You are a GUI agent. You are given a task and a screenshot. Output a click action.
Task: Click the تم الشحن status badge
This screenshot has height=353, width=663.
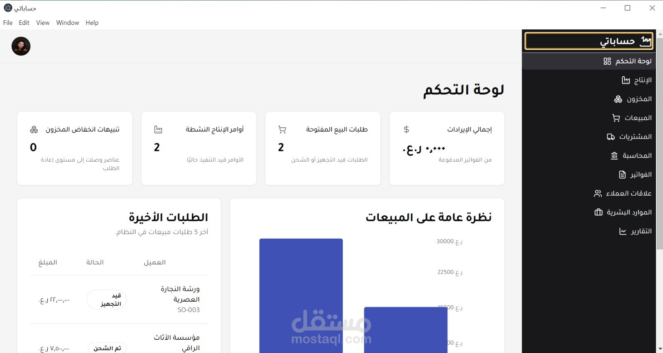[x=107, y=348]
